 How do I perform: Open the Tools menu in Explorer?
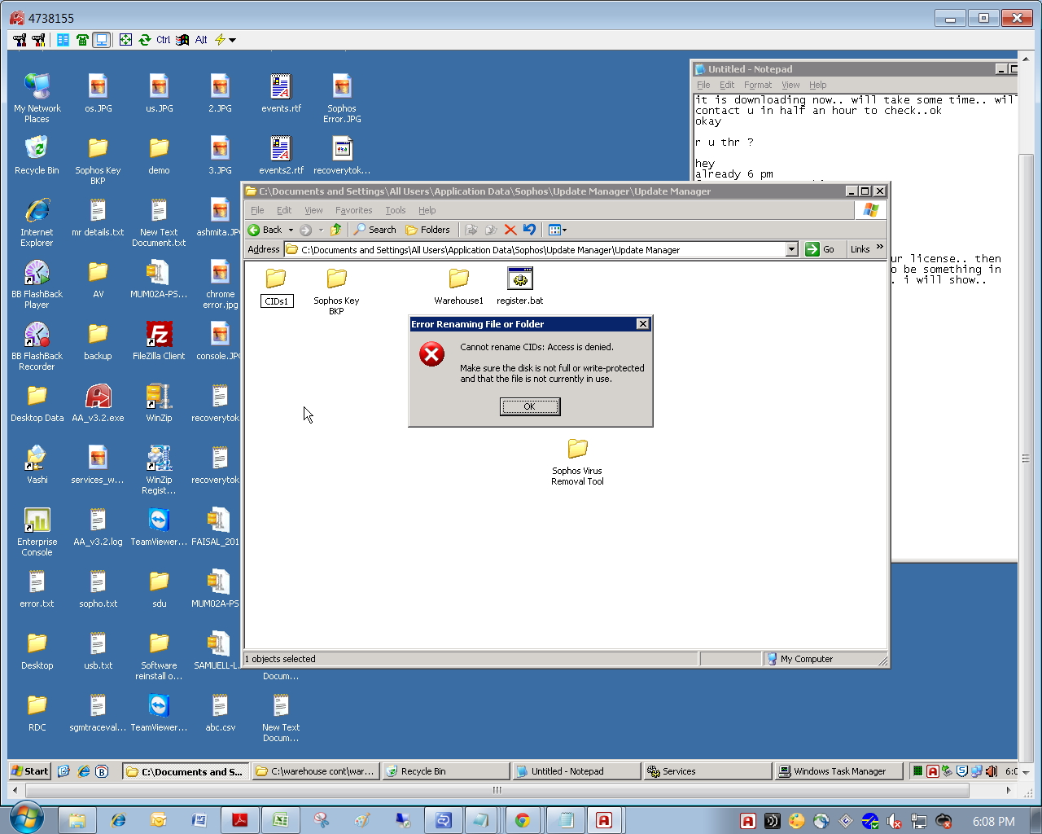click(x=396, y=210)
